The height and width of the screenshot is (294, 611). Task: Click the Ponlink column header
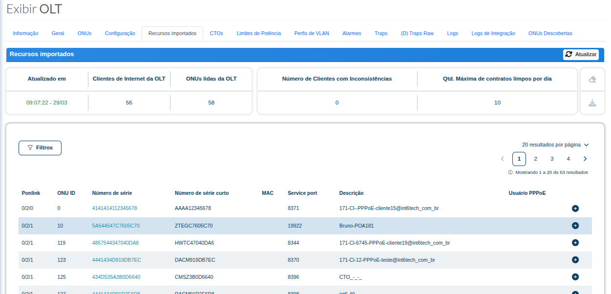pyautogui.click(x=31, y=193)
